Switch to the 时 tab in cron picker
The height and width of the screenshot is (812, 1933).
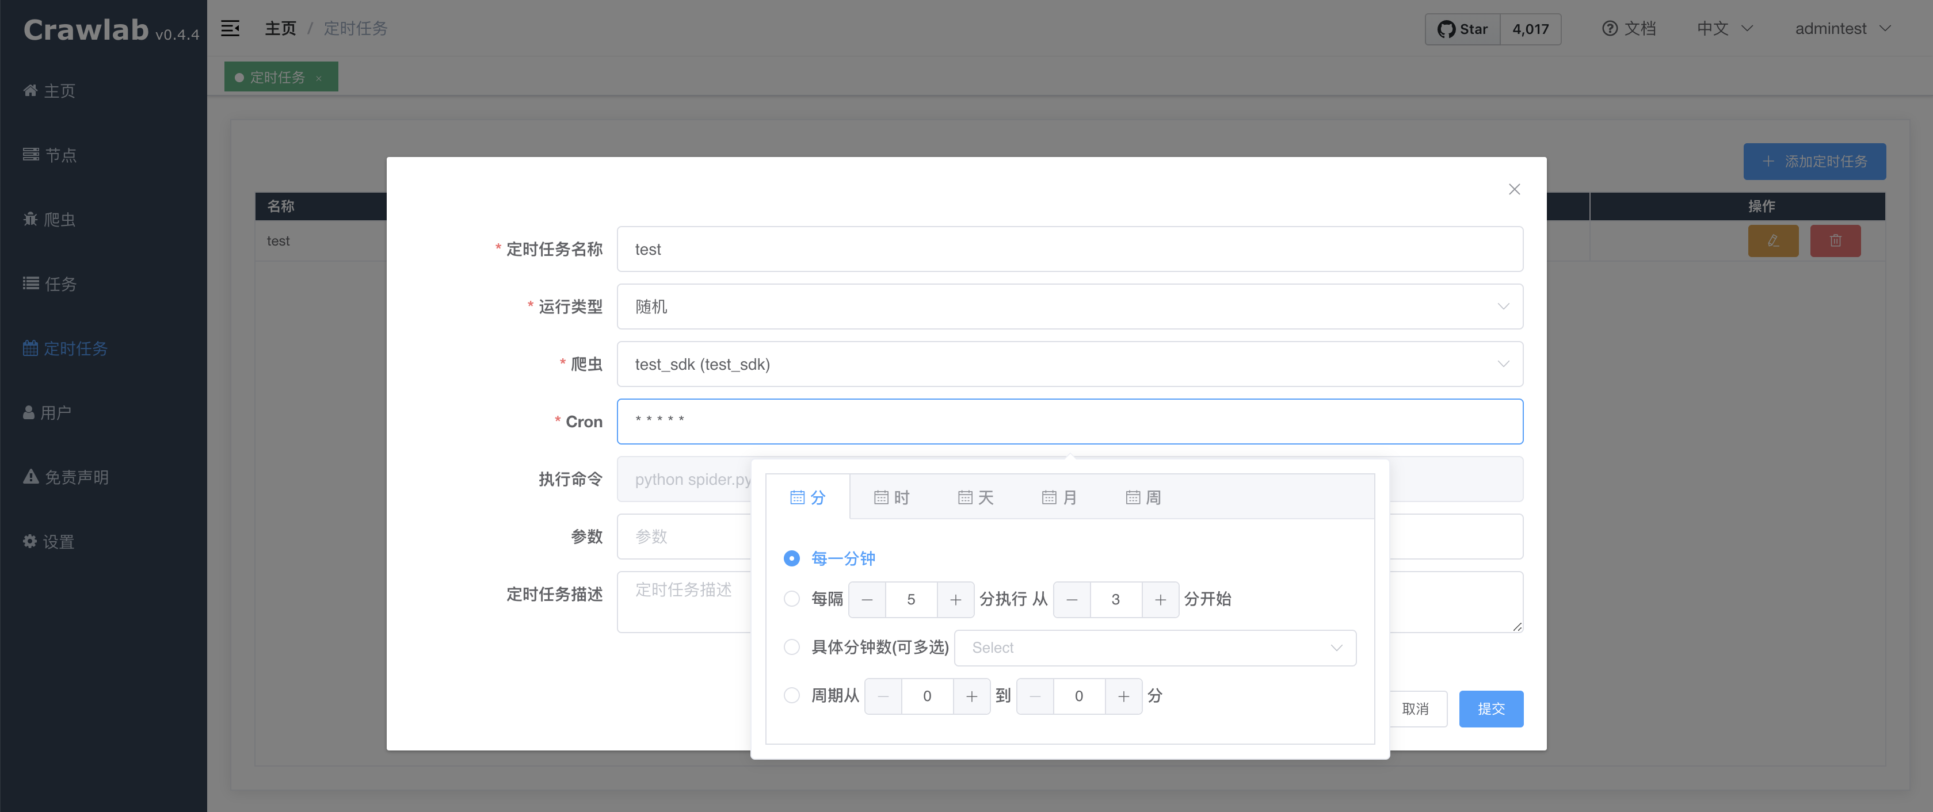[892, 496]
